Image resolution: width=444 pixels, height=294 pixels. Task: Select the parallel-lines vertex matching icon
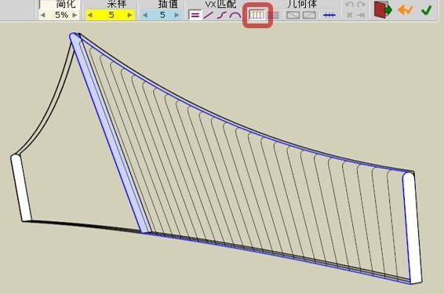[x=195, y=15]
